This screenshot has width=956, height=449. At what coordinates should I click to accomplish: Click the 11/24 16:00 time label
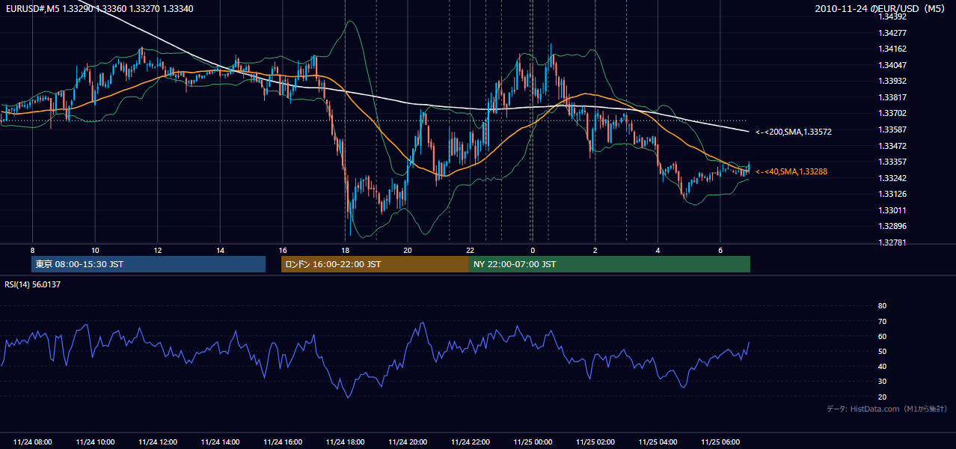283,442
